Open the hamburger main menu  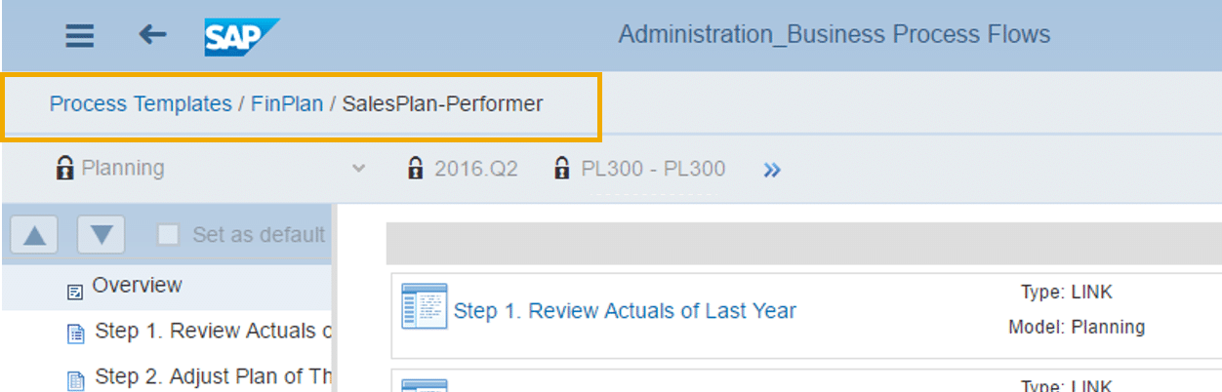80,36
